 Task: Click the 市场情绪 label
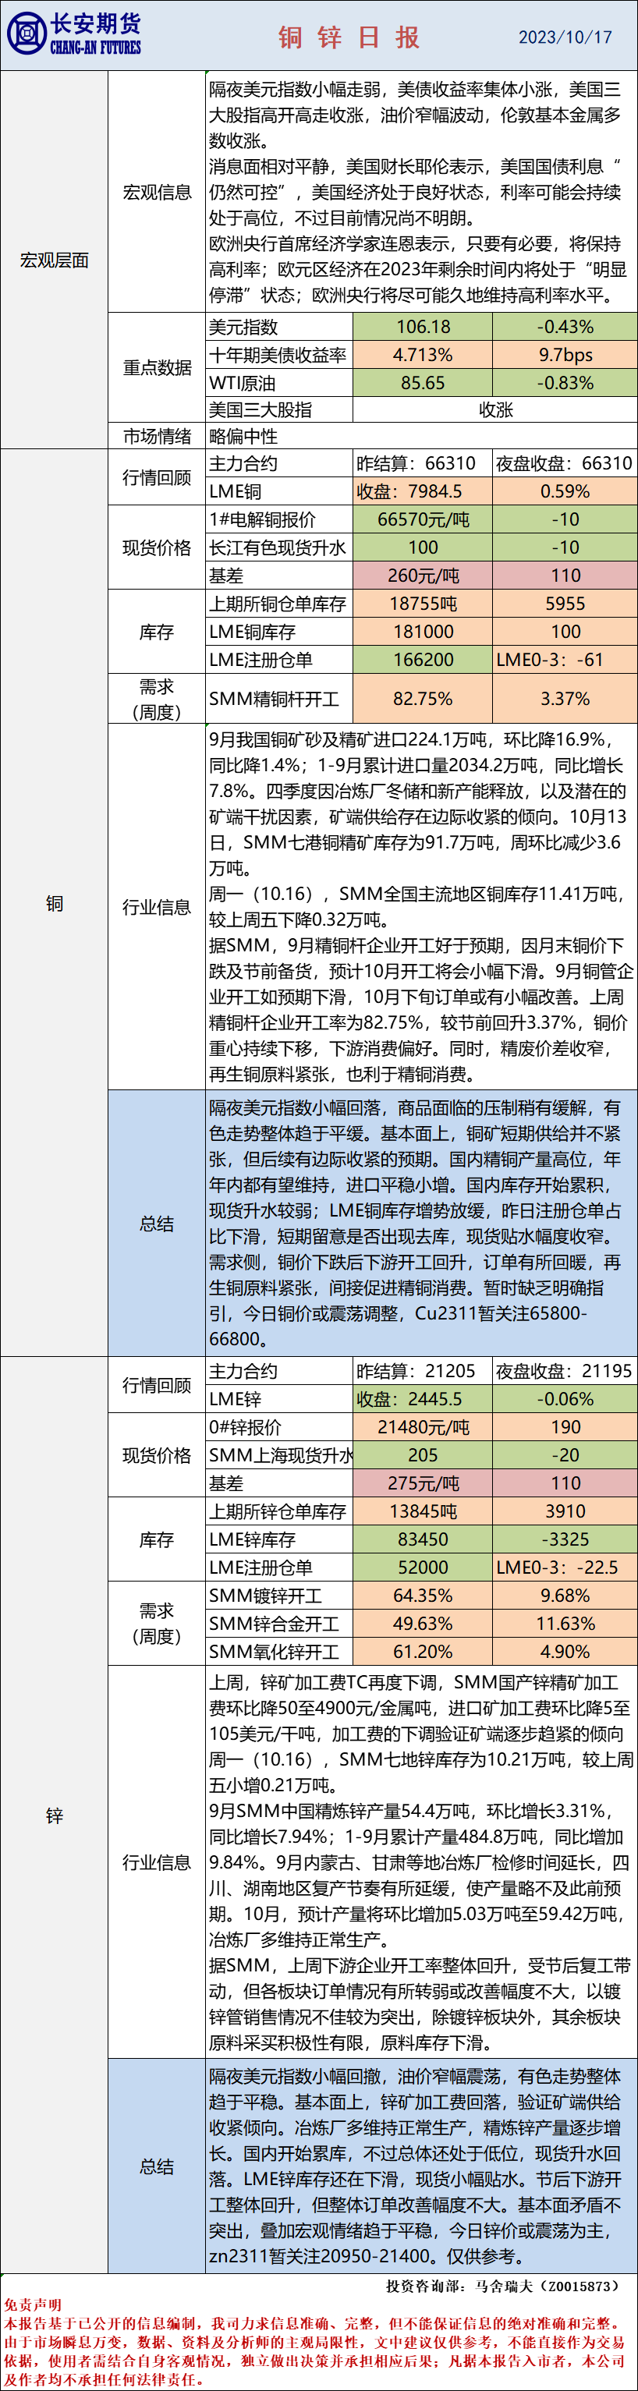point(157,436)
